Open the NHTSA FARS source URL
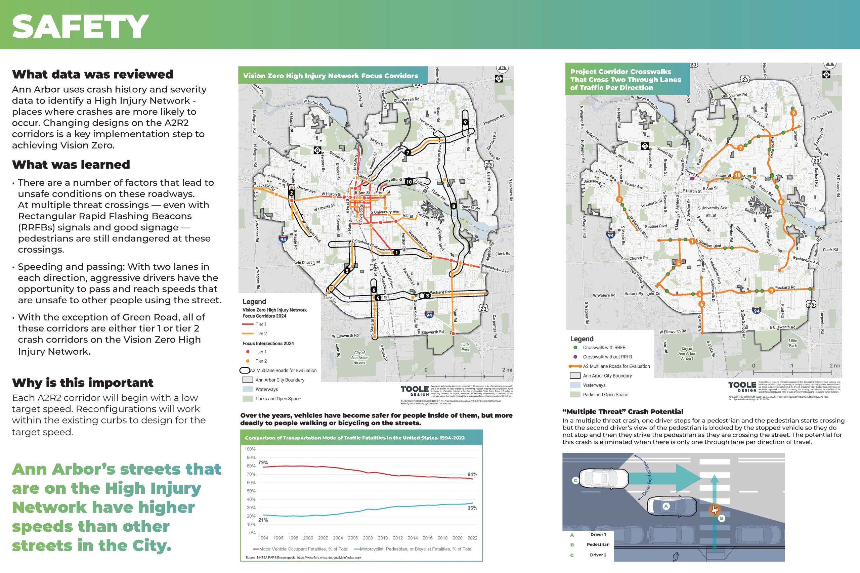This screenshot has height=573, width=860. click(x=329, y=558)
